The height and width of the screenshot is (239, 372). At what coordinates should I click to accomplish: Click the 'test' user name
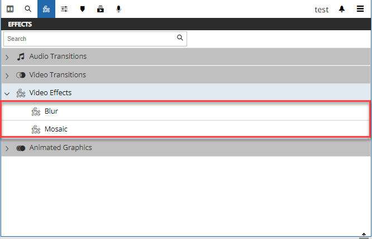321,10
